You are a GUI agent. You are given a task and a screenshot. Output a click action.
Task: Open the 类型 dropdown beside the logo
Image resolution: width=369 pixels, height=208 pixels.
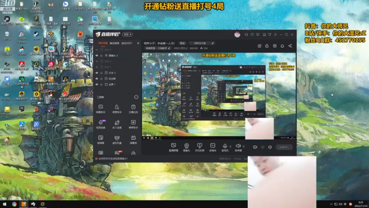click(128, 34)
